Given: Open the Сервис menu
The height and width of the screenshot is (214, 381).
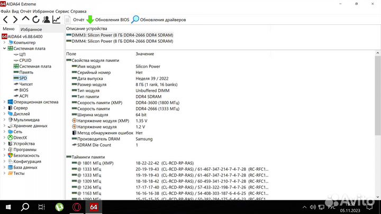Looking at the screenshot, I should coord(62,11).
